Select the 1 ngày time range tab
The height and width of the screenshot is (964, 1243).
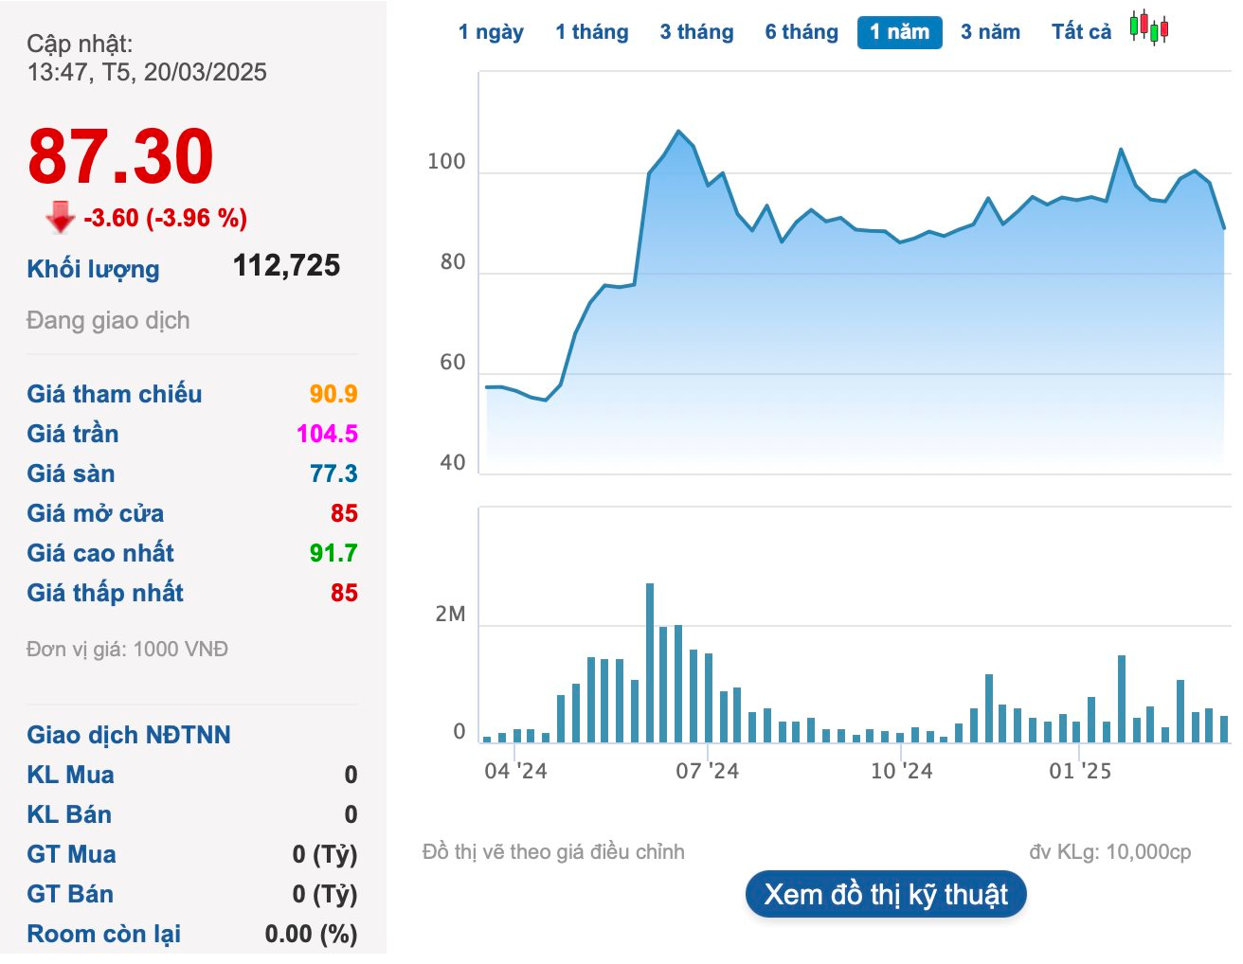[491, 32]
